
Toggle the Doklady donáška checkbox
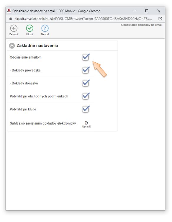86,83
